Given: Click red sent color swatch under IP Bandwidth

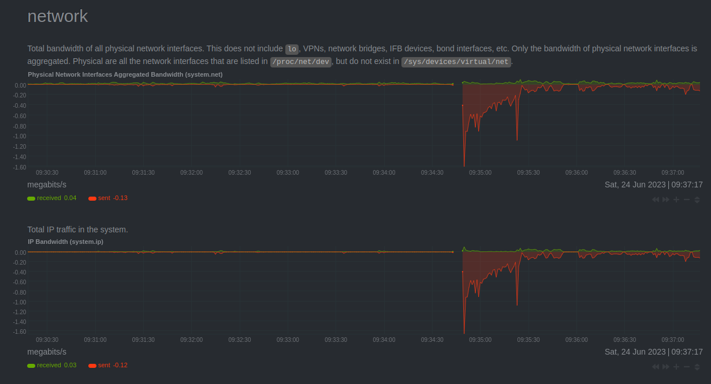Looking at the screenshot, I should [x=92, y=366].
